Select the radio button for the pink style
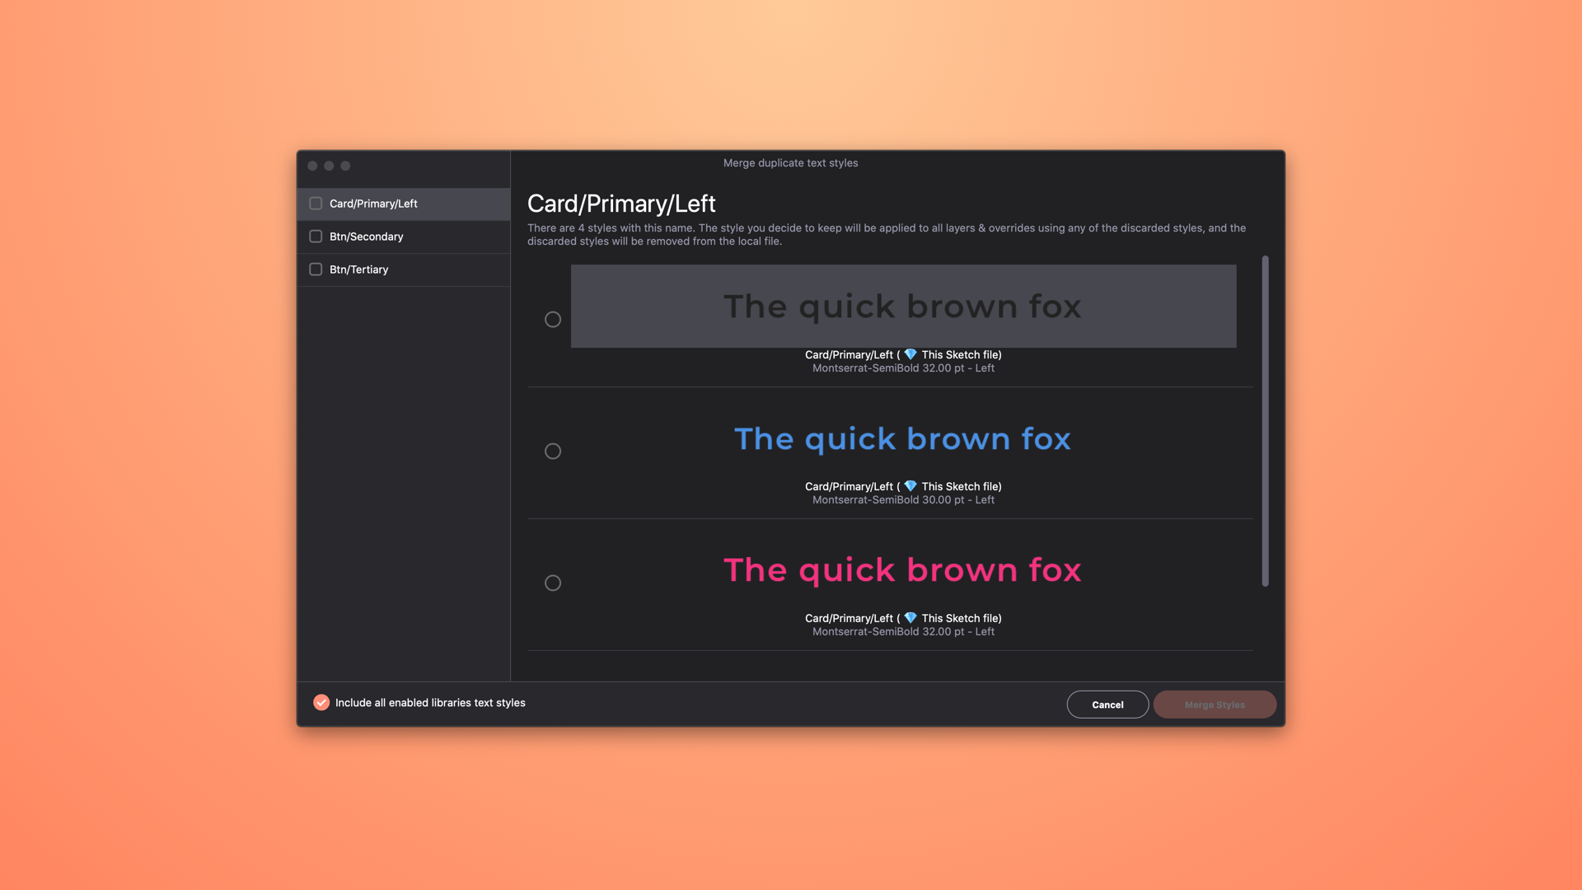Viewport: 1582px width, 890px height. [553, 583]
